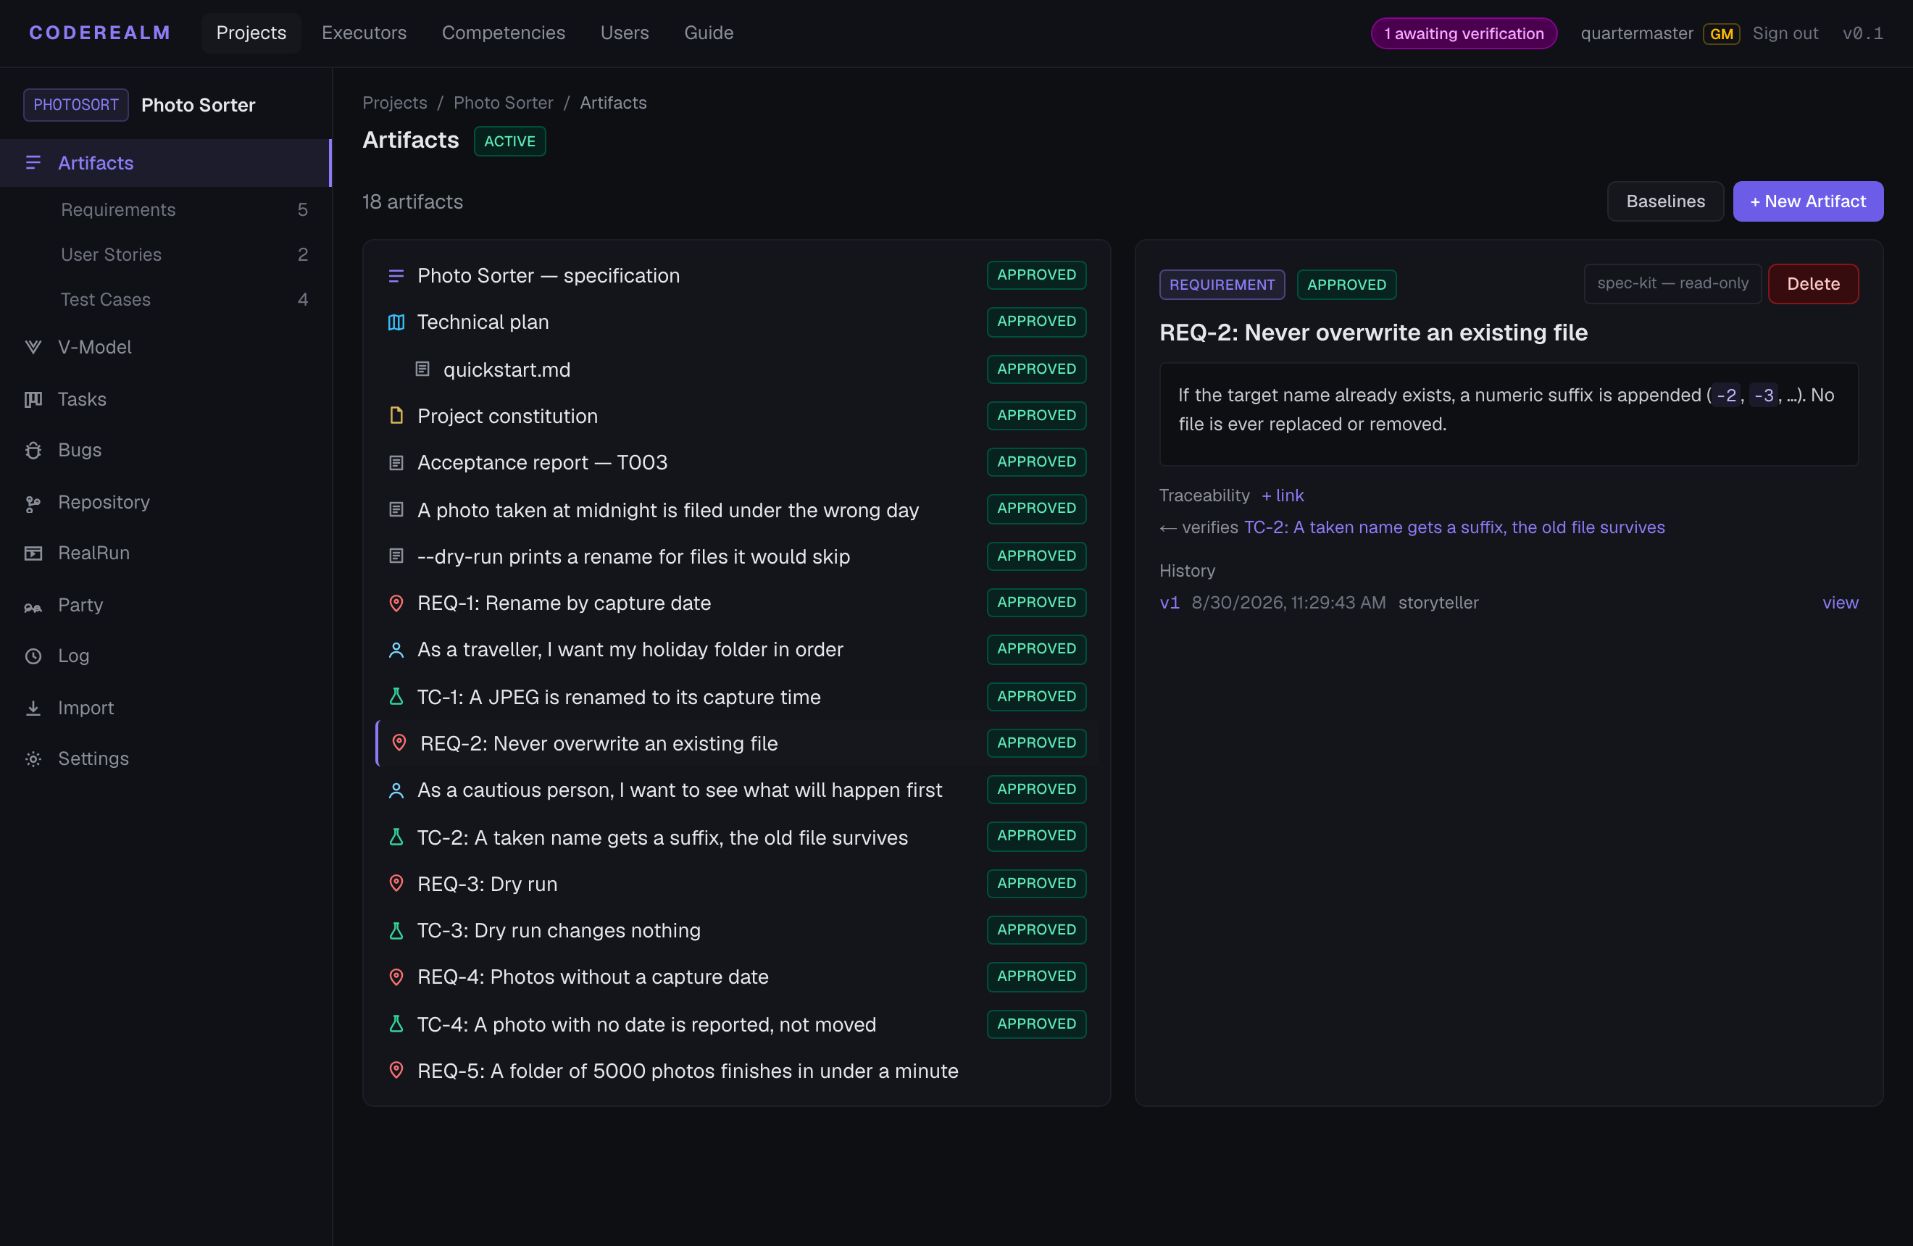
Task: Select the Import download icon
Action: (33, 708)
